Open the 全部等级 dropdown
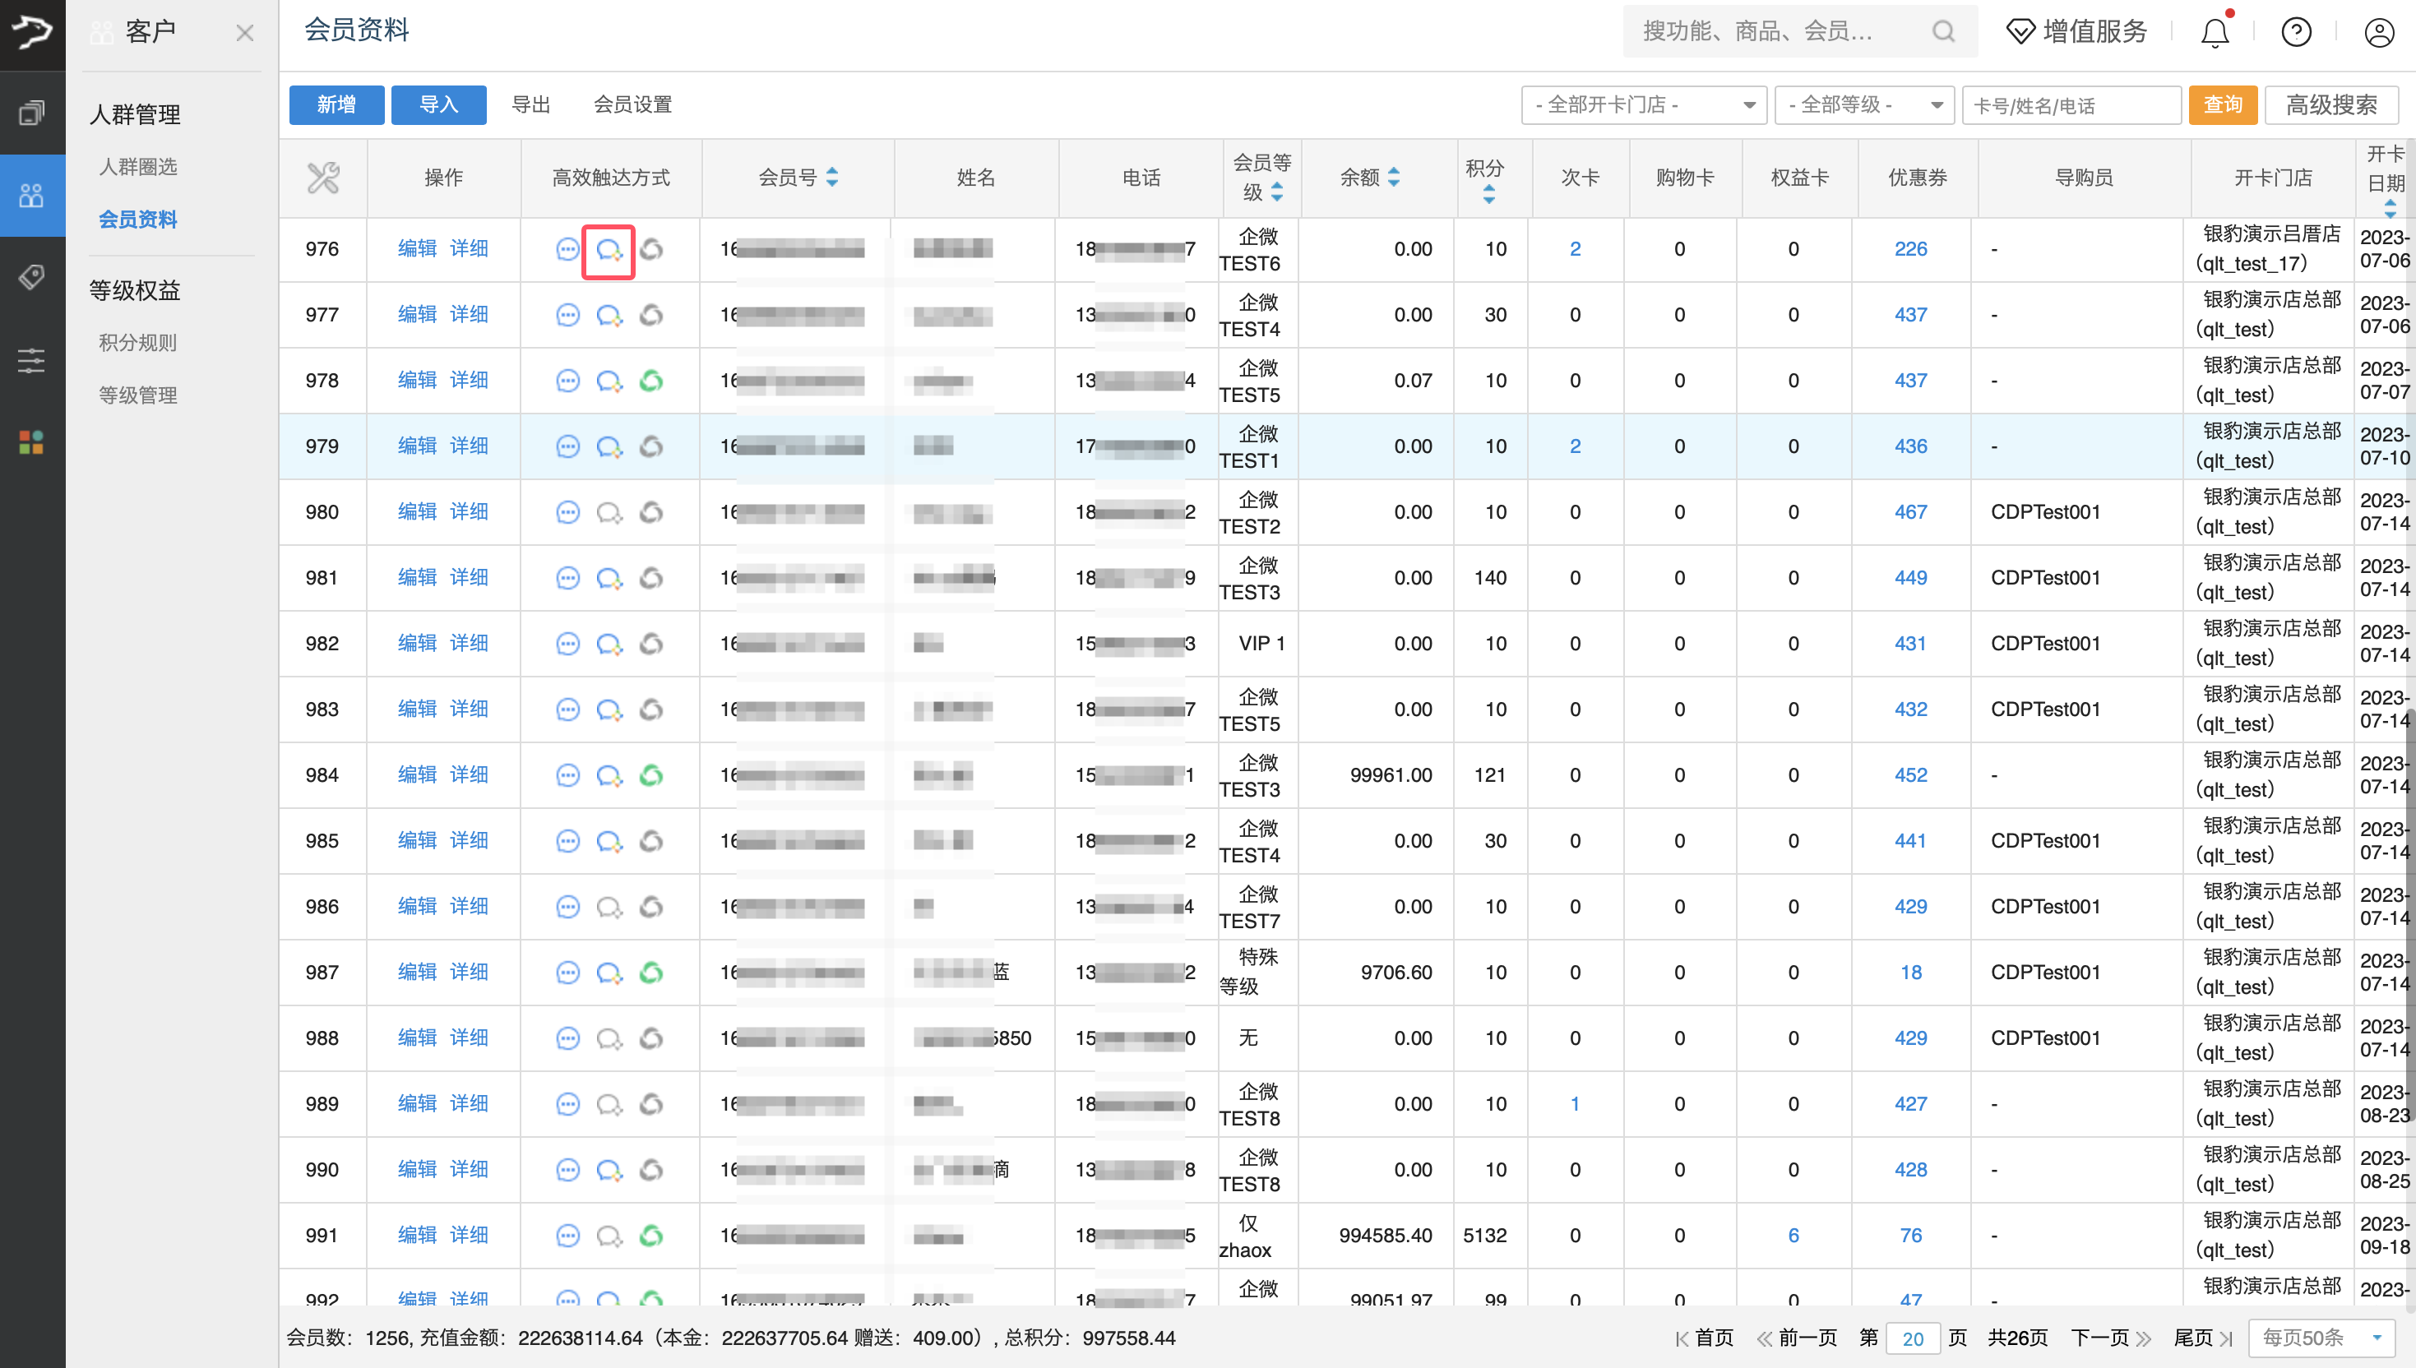 pyautogui.click(x=1863, y=104)
